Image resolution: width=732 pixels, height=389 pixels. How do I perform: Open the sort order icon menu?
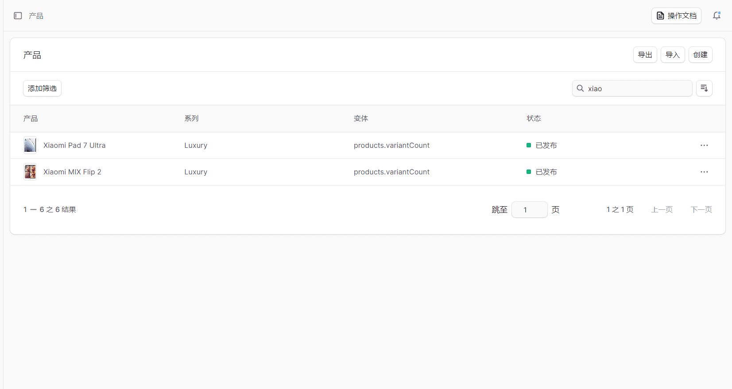click(x=704, y=89)
